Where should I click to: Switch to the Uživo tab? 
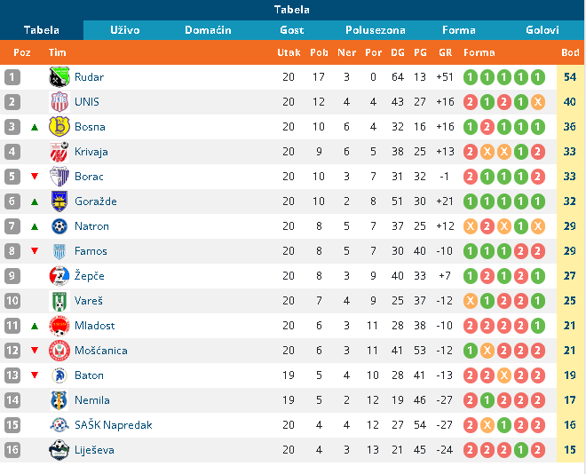(125, 30)
